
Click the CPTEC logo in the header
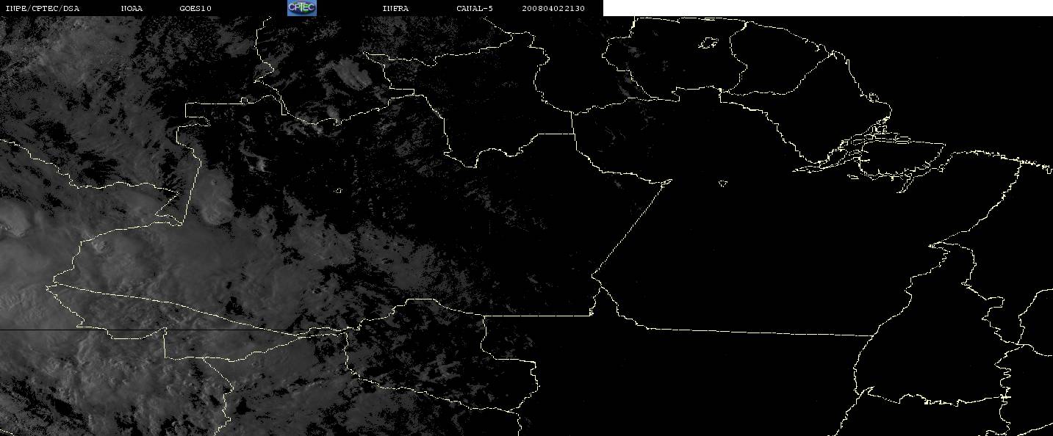301,8
